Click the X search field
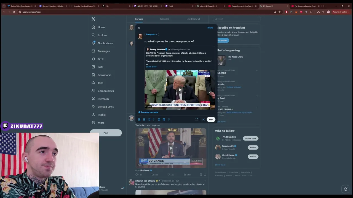353x198 pixels. coord(237,19)
